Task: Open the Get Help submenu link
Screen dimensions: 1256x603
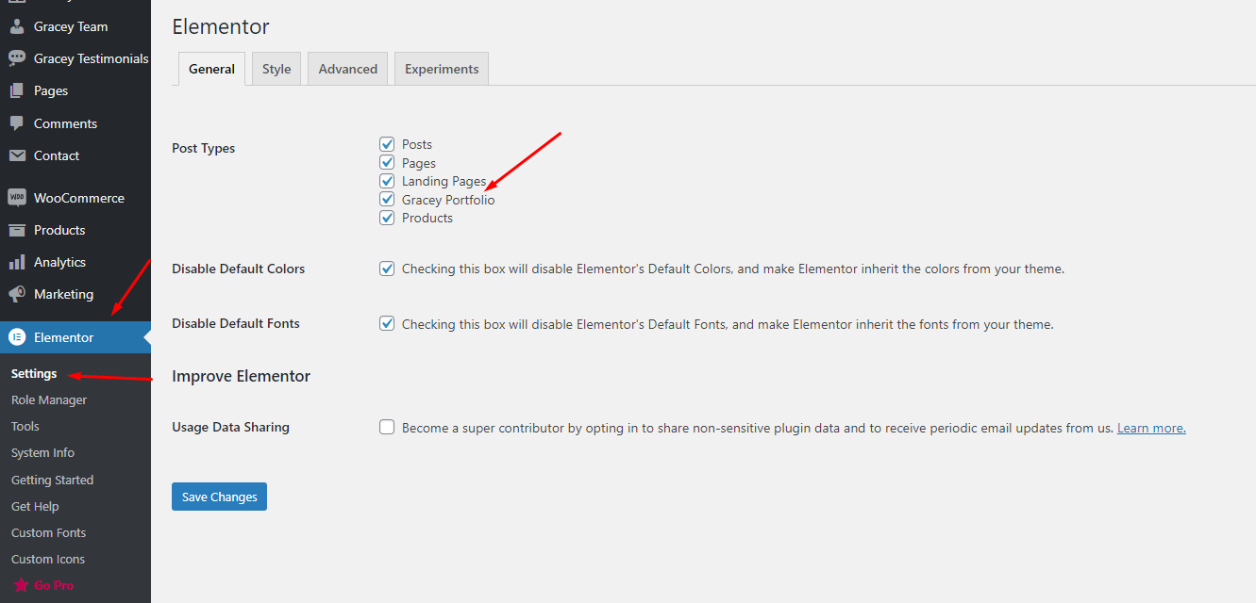Action: coord(35,506)
